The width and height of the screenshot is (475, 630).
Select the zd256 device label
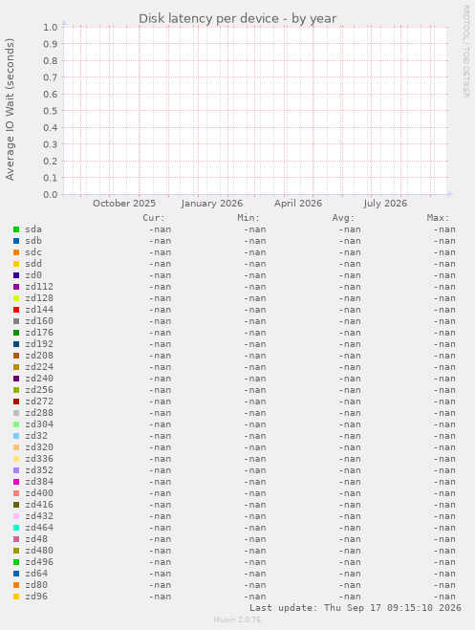[39, 390]
